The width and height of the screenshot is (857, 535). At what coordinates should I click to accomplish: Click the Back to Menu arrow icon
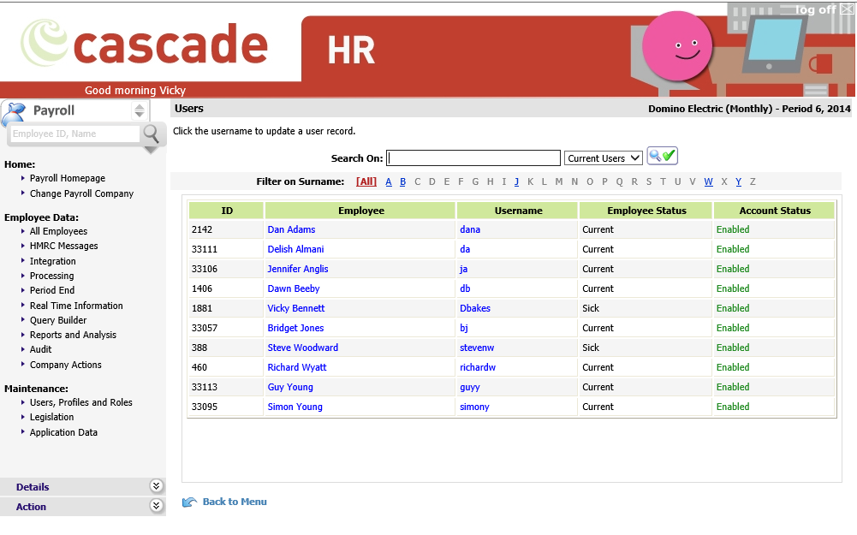tap(189, 502)
